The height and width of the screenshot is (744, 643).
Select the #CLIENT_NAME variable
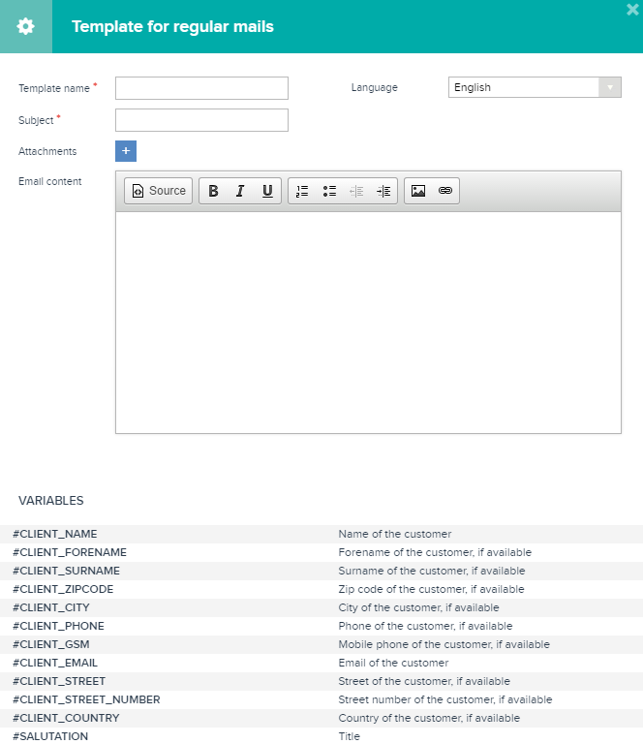click(x=55, y=535)
